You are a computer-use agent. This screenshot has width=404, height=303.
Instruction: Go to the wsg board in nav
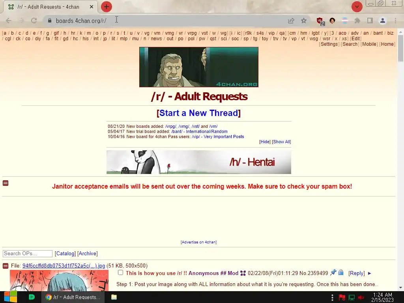314,39
